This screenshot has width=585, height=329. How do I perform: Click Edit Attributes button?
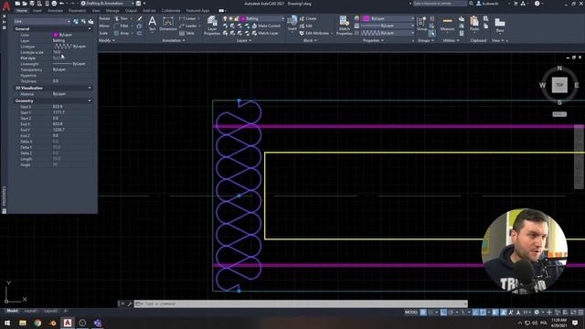[315, 33]
